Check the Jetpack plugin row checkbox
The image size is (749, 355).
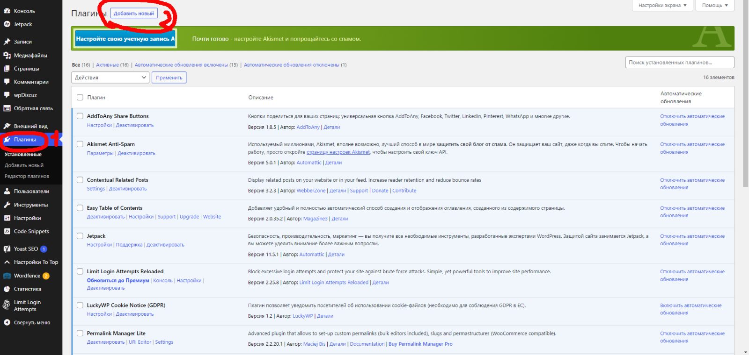click(80, 236)
